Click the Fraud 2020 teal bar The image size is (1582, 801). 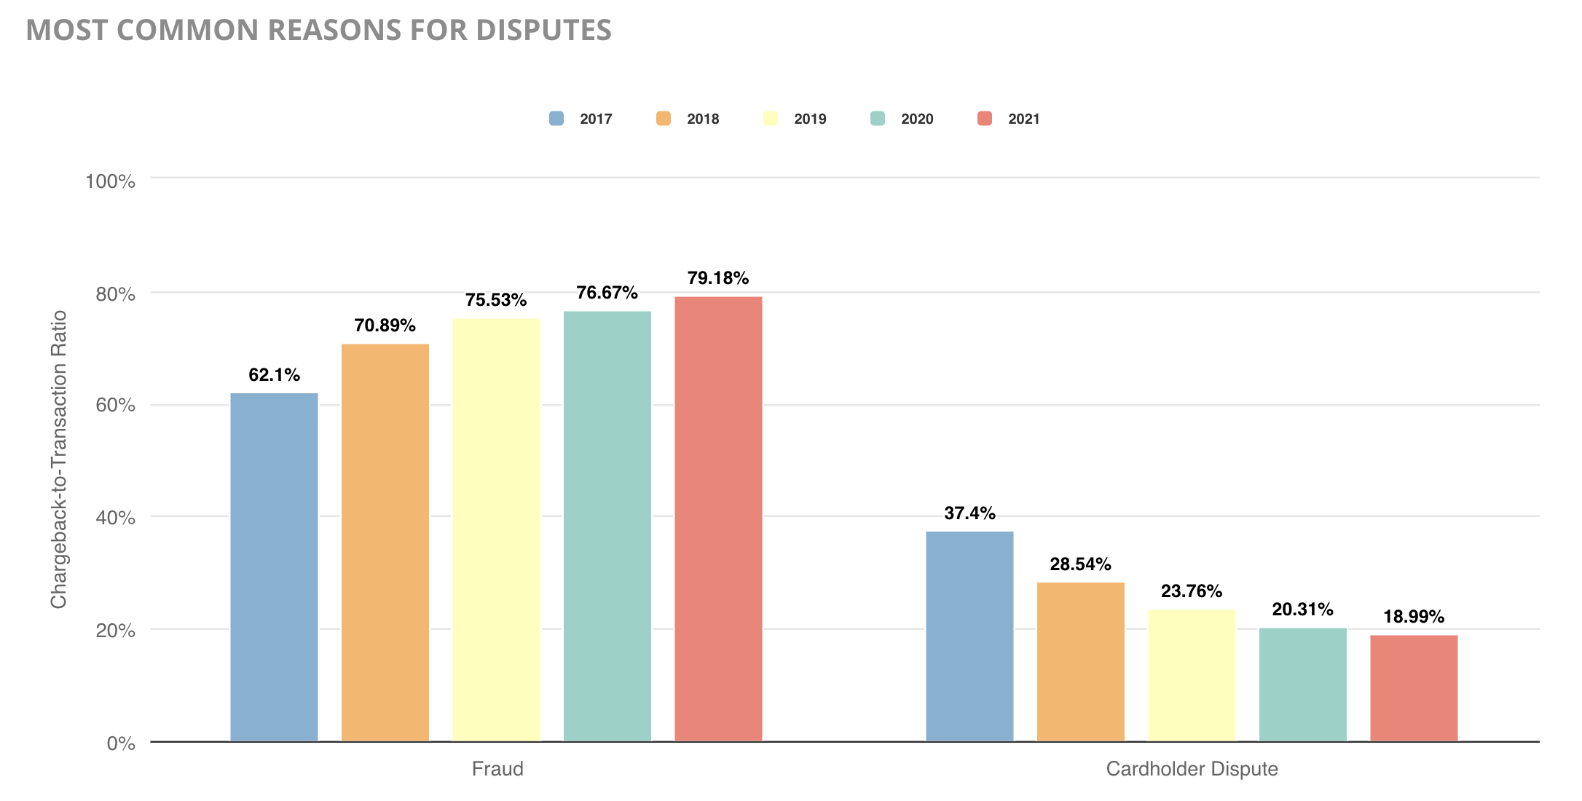[x=607, y=526]
